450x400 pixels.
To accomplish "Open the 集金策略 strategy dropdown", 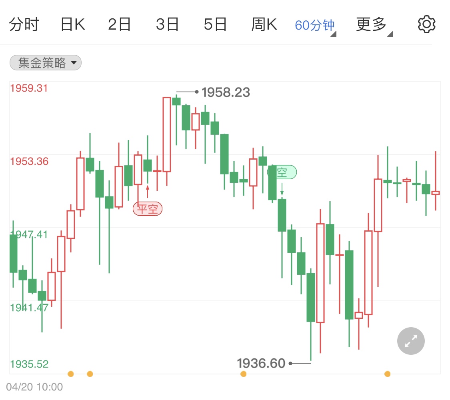I will tap(45, 62).
